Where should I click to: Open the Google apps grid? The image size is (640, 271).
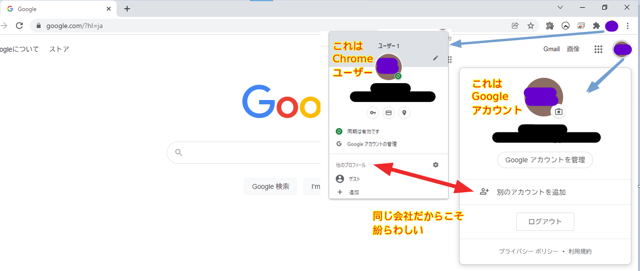pos(598,49)
